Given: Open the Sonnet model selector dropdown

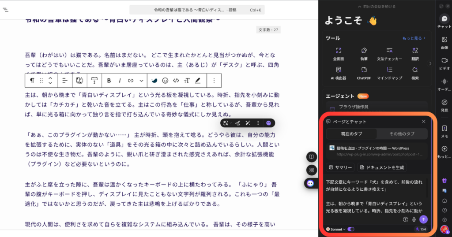Looking at the screenshot, I should pyautogui.click(x=335, y=229).
